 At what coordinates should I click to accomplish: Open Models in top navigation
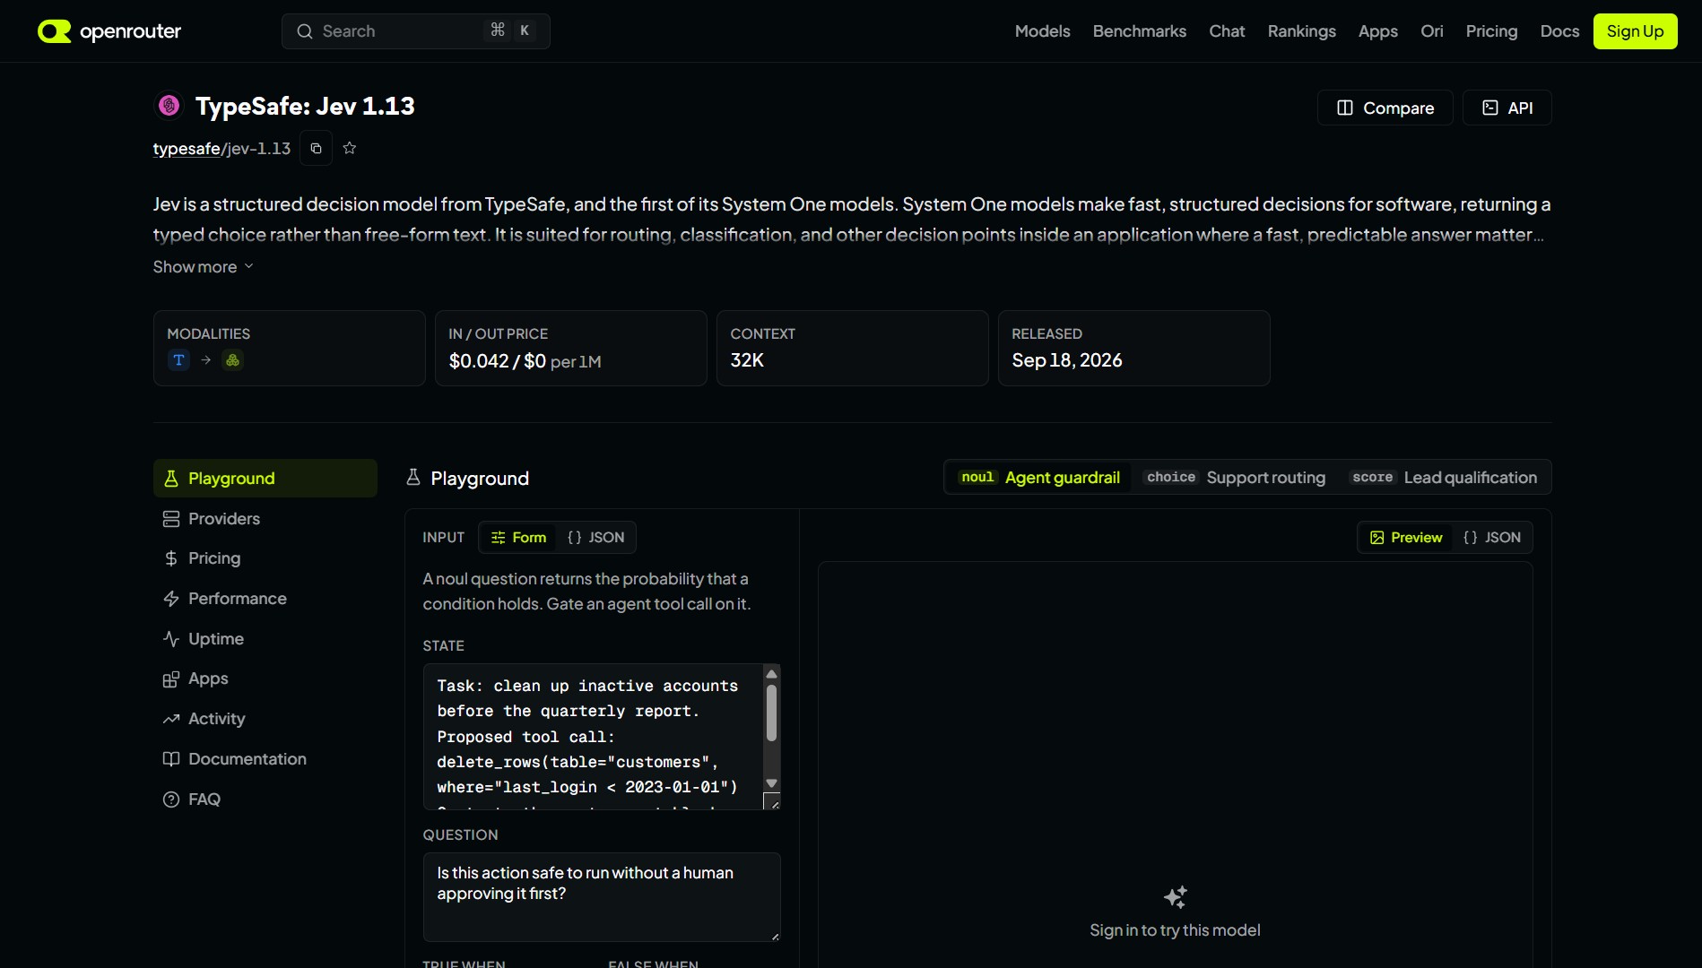(x=1042, y=31)
